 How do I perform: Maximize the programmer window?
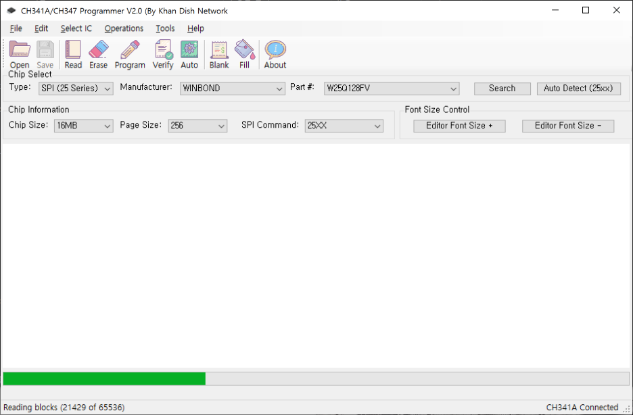[x=586, y=11]
